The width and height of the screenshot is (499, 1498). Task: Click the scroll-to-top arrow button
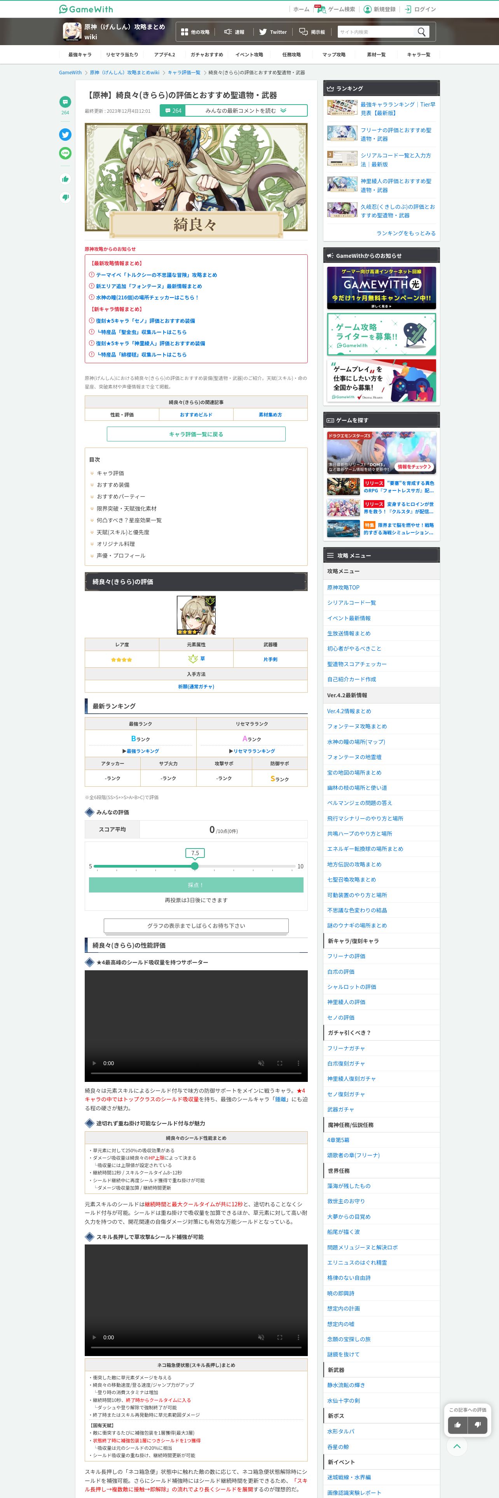(457, 1446)
